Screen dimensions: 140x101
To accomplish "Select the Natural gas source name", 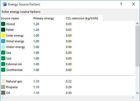I will 14,81.
